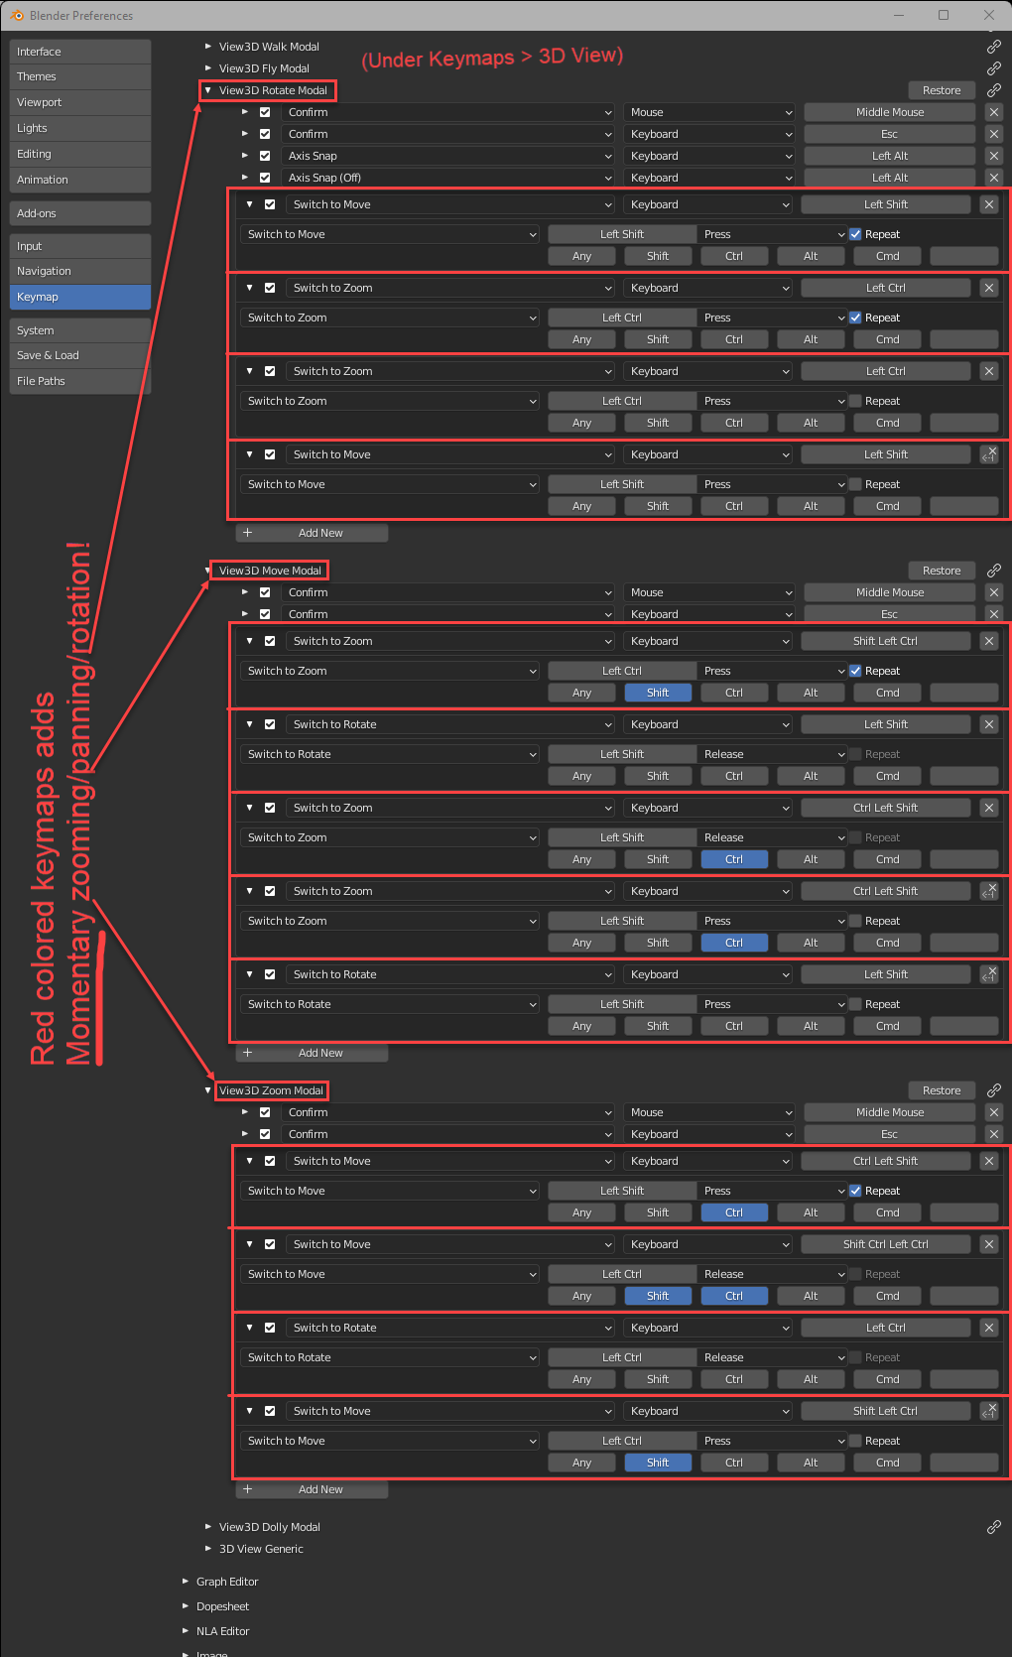Switch to Add-ons preferences
The height and width of the screenshot is (1657, 1012).
click(80, 213)
